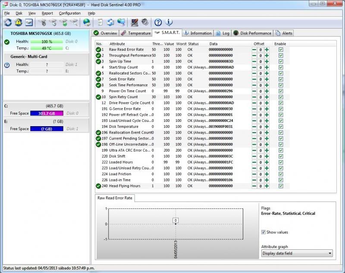The image size is (345, 273).
Task: Toggle Enable checkbox for Loaded Hours
Action: click(281, 162)
